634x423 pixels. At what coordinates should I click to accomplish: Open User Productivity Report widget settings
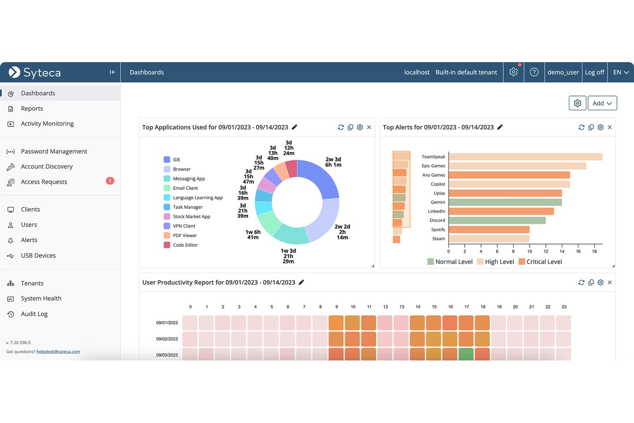click(601, 282)
